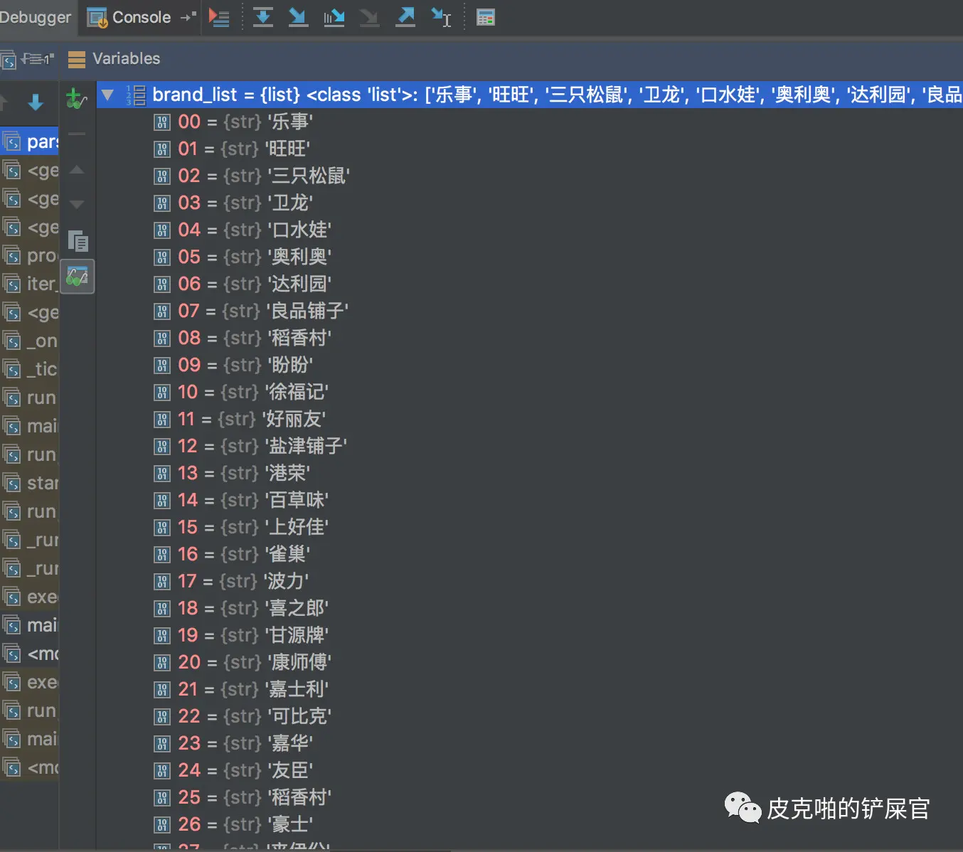Click the remove watch minus icon
This screenshot has width=963, height=852.
tap(77, 134)
